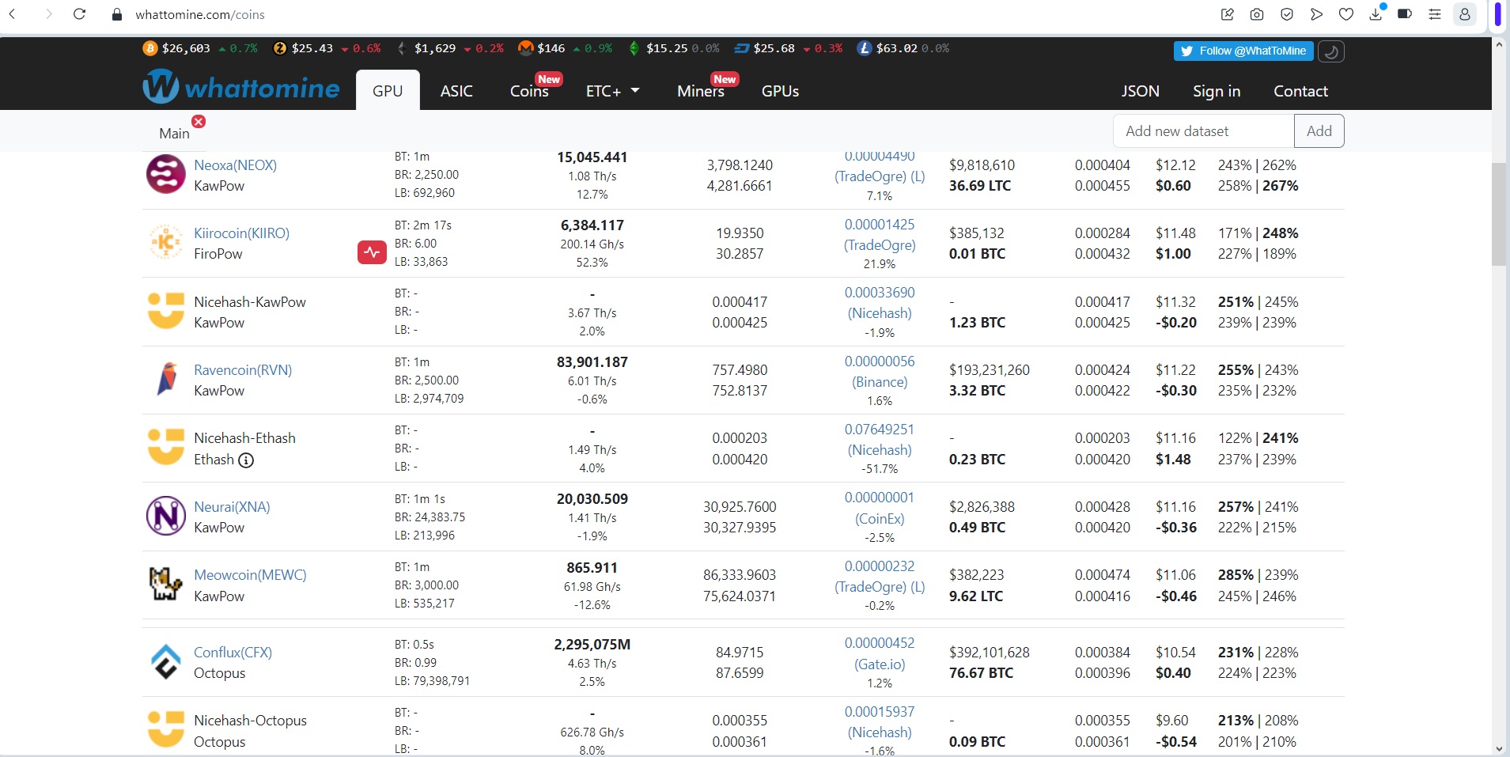Open browser easy setup menu
The image size is (1510, 757).
[1435, 14]
